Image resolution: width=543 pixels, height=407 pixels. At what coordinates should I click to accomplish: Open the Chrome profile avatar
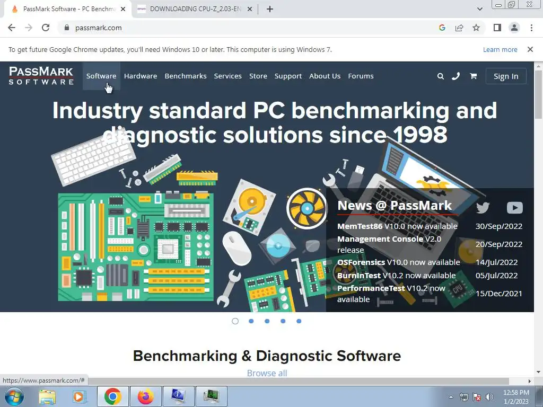[x=514, y=28]
